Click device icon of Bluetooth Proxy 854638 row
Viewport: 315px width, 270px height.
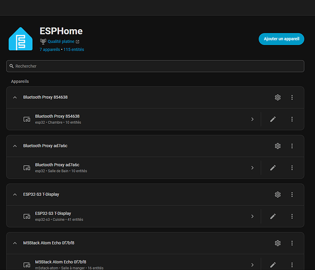click(27, 120)
